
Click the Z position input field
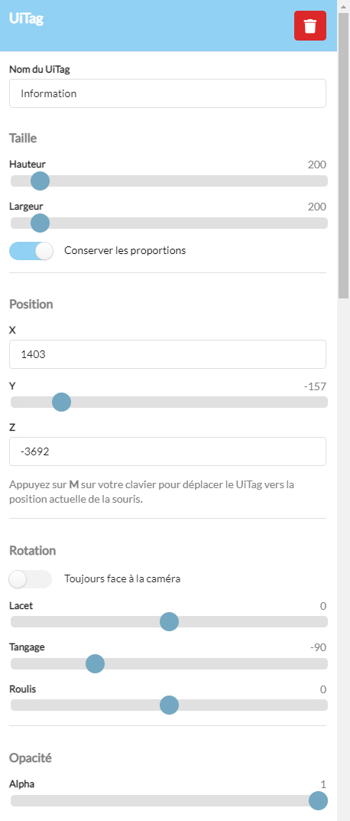[x=167, y=451]
